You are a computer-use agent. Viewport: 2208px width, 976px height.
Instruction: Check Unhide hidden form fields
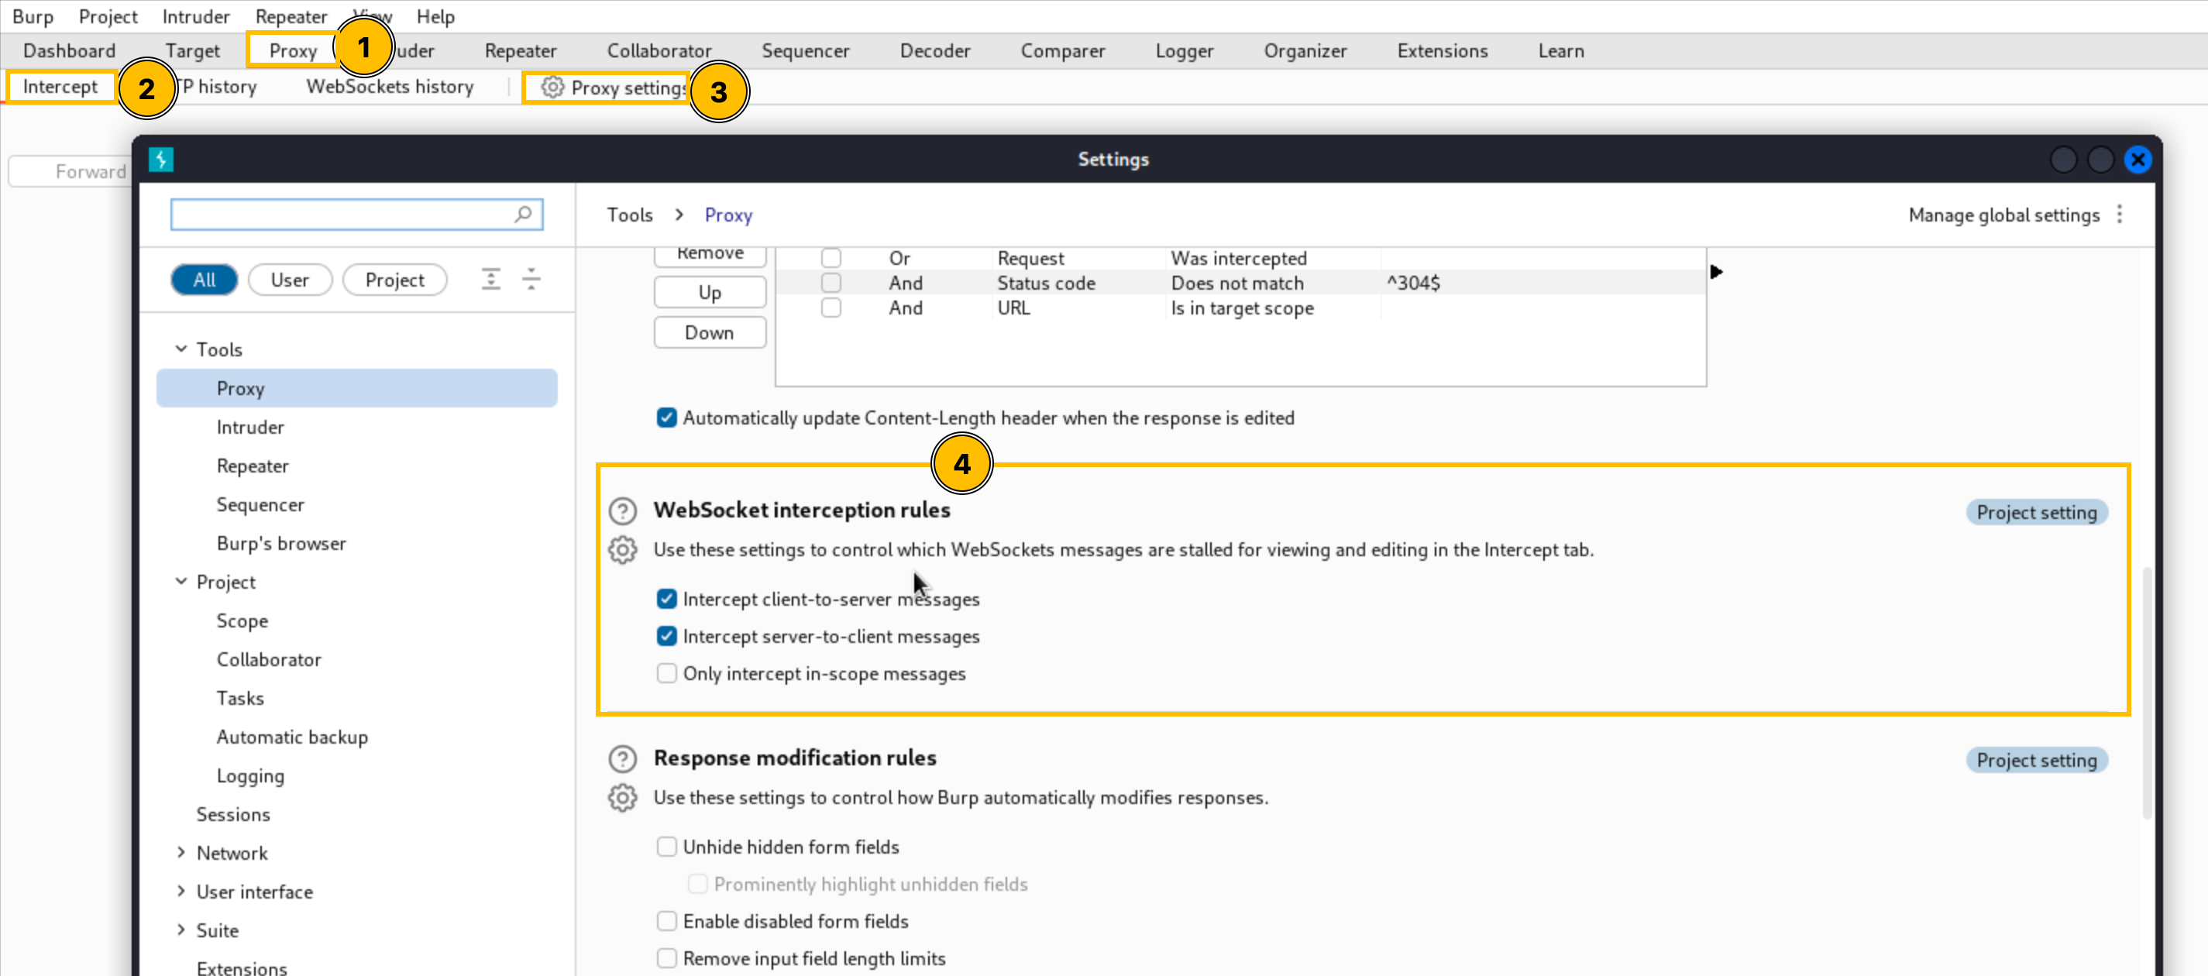pos(666,847)
